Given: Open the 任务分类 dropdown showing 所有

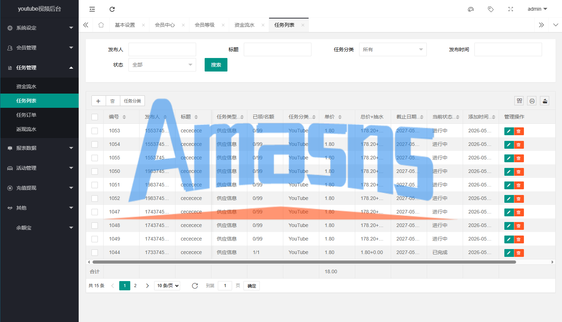Looking at the screenshot, I should coord(393,49).
